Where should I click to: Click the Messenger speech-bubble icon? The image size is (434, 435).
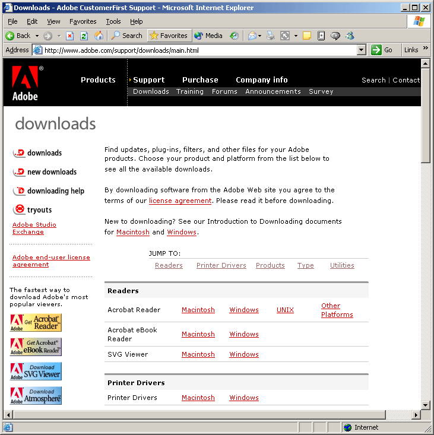coord(335,36)
